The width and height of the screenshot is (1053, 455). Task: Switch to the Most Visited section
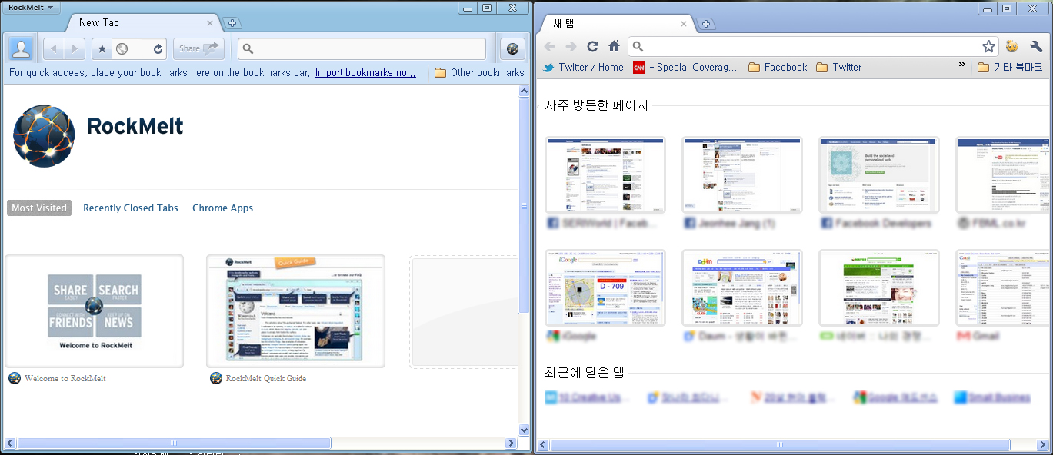pyautogui.click(x=39, y=208)
